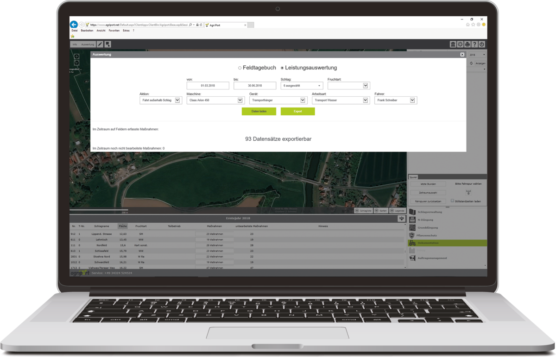The width and height of the screenshot is (556, 357).
Task: Open the Arbeitsart dropdown Transport Wasser
Action: [340, 100]
